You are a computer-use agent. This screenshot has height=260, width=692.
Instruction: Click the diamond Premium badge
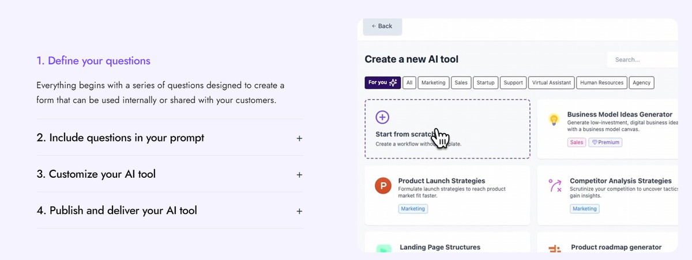[x=605, y=142]
